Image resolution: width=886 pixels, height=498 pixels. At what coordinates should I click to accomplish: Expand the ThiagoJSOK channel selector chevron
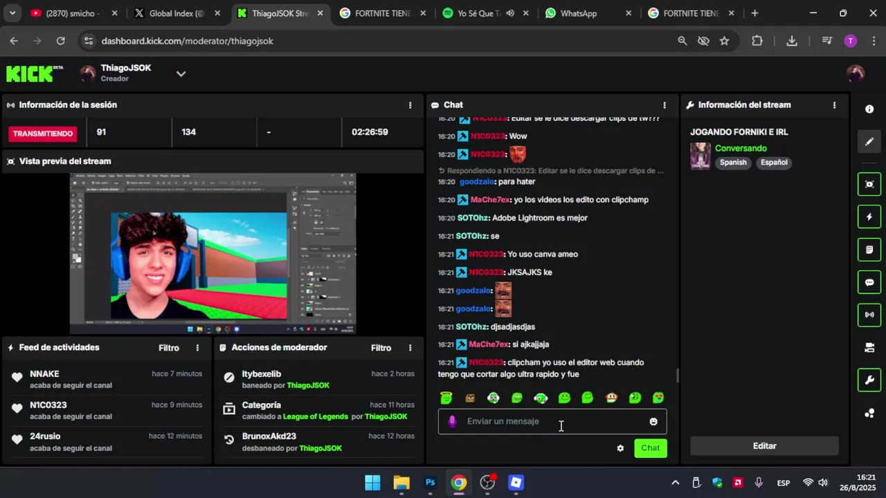181,73
